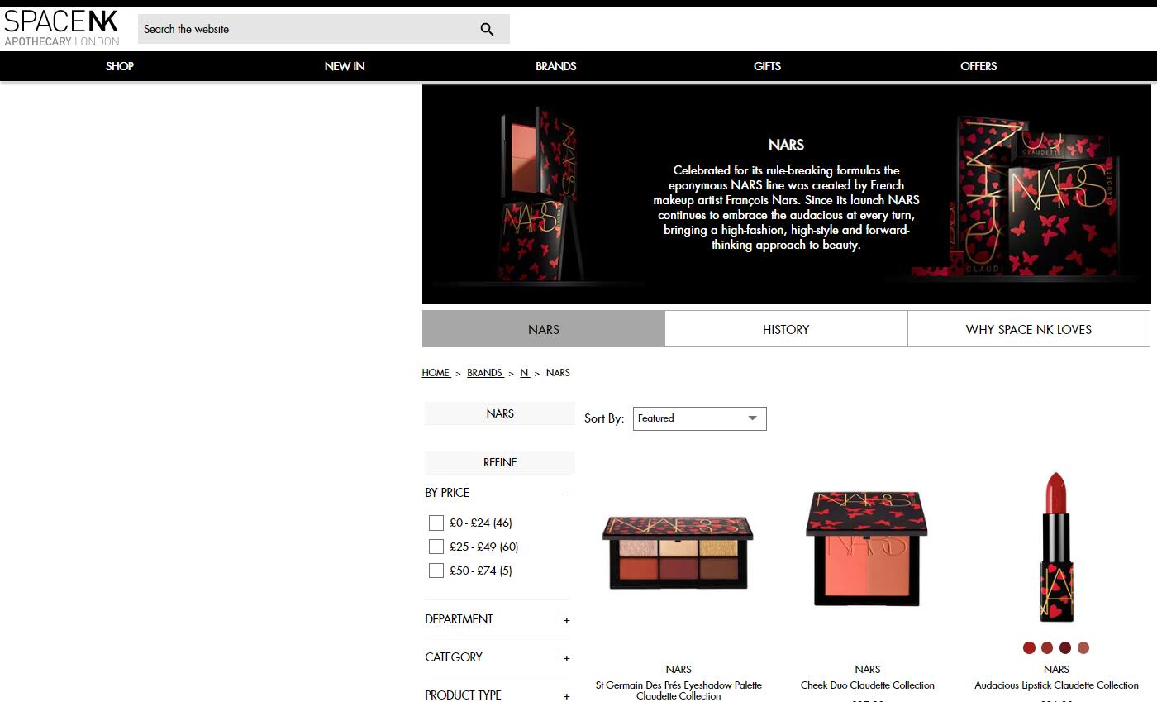
Task: Open Audacious Lipstick Claudette Collection link
Action: click(1056, 685)
